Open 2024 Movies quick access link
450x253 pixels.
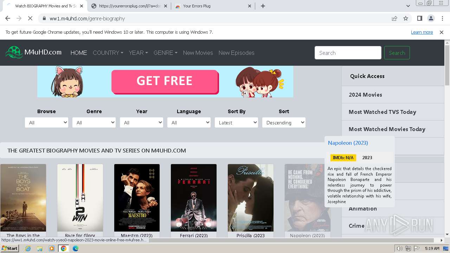365,95
